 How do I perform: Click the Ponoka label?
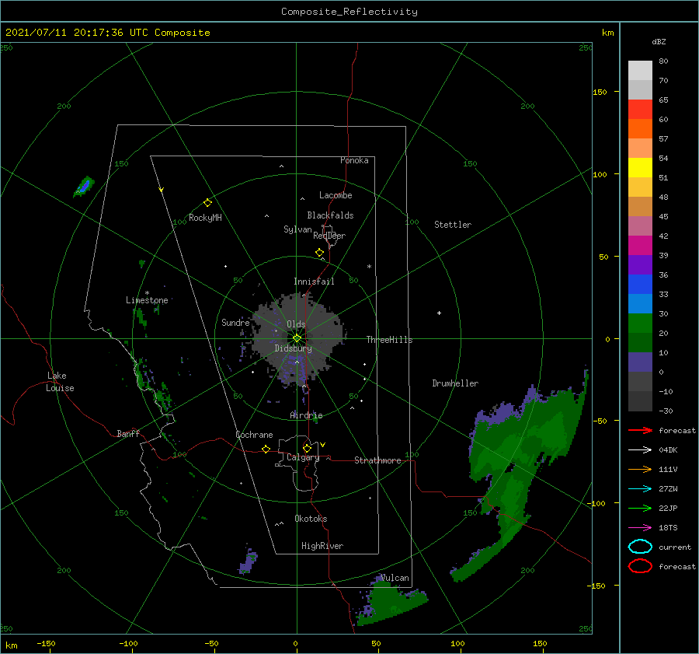(354, 160)
